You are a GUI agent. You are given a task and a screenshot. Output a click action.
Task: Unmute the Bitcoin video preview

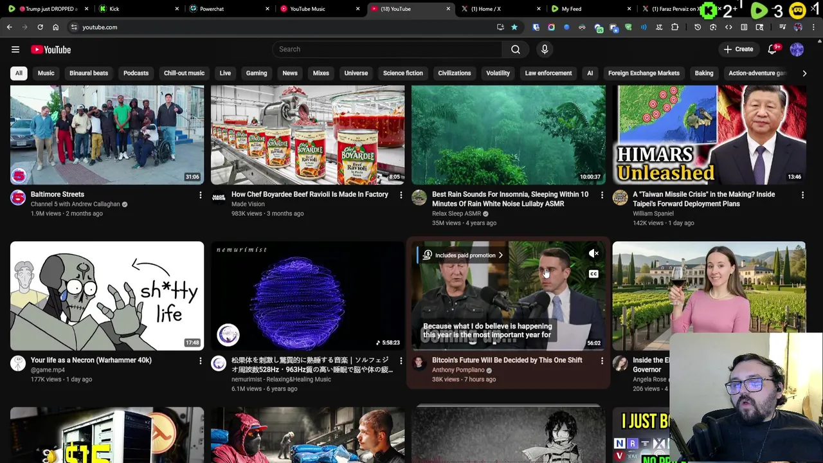593,254
